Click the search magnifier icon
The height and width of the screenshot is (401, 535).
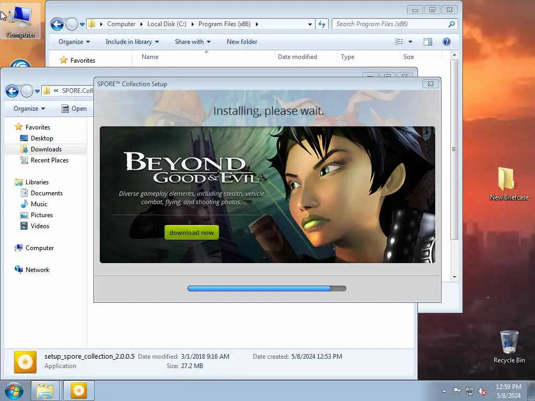[x=451, y=24]
